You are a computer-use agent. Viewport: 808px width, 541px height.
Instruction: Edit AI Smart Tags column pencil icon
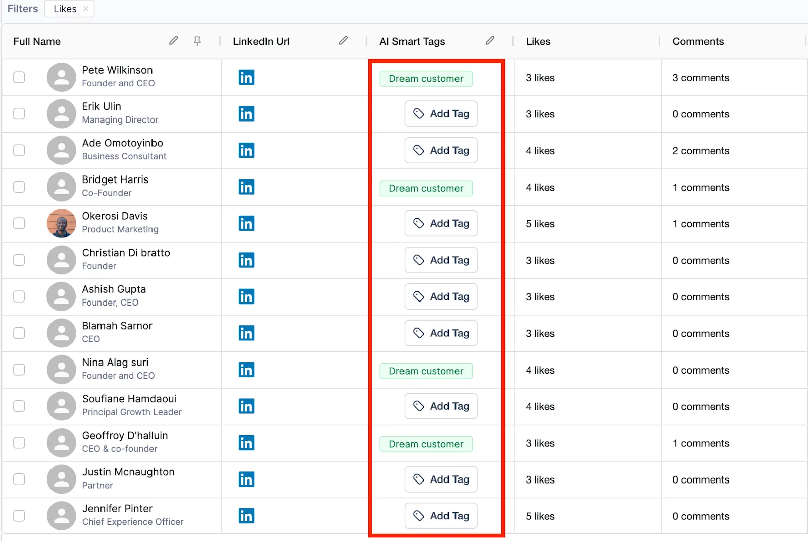pyautogui.click(x=490, y=40)
